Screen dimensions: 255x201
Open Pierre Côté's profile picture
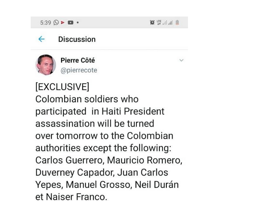pyautogui.click(x=45, y=65)
